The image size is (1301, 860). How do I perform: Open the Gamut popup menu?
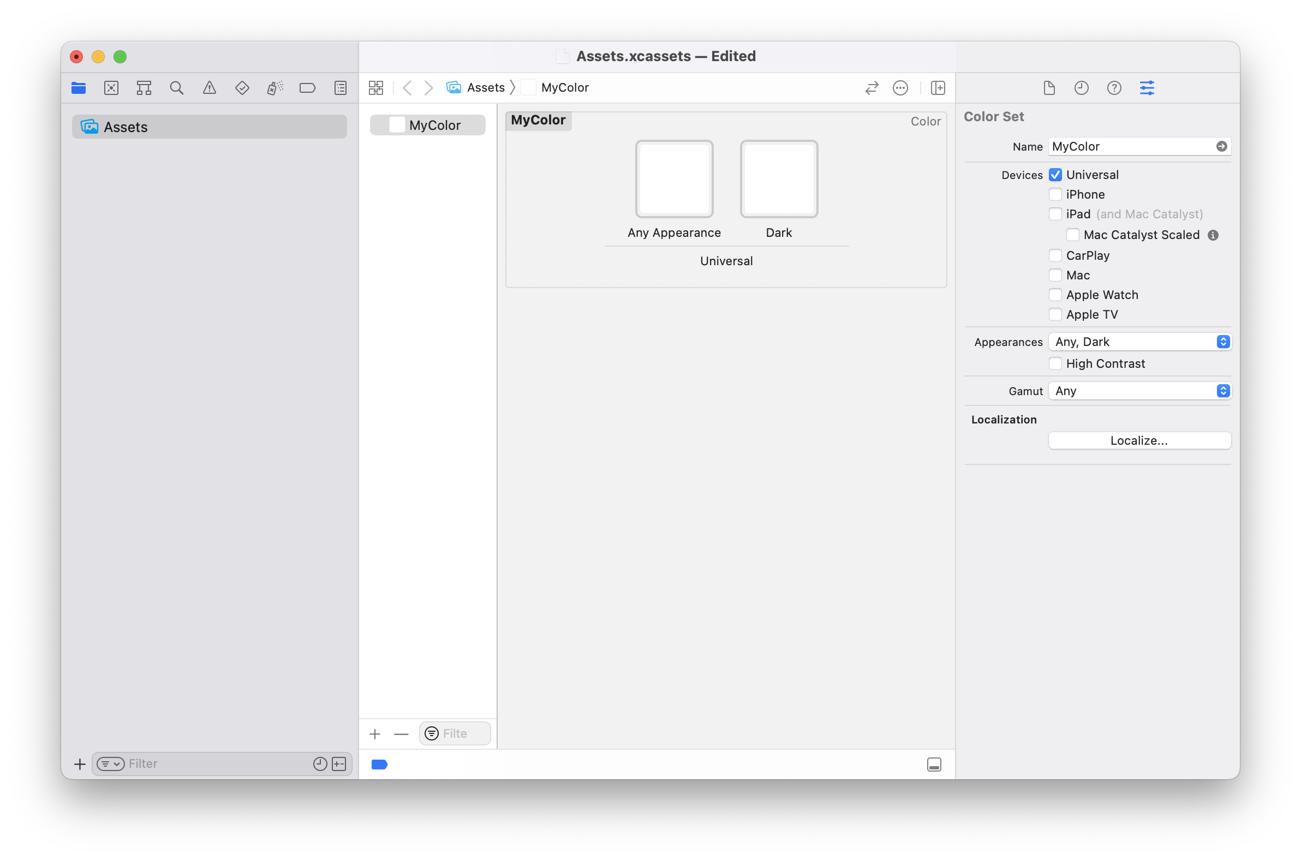(1139, 391)
